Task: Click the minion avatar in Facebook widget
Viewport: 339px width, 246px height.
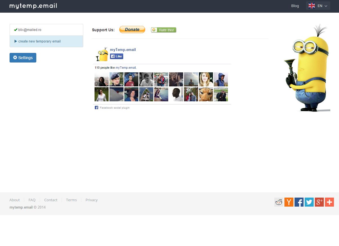Action: (x=102, y=54)
